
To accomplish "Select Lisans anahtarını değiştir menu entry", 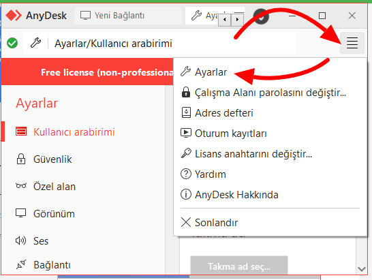I will pyautogui.click(x=270, y=153).
